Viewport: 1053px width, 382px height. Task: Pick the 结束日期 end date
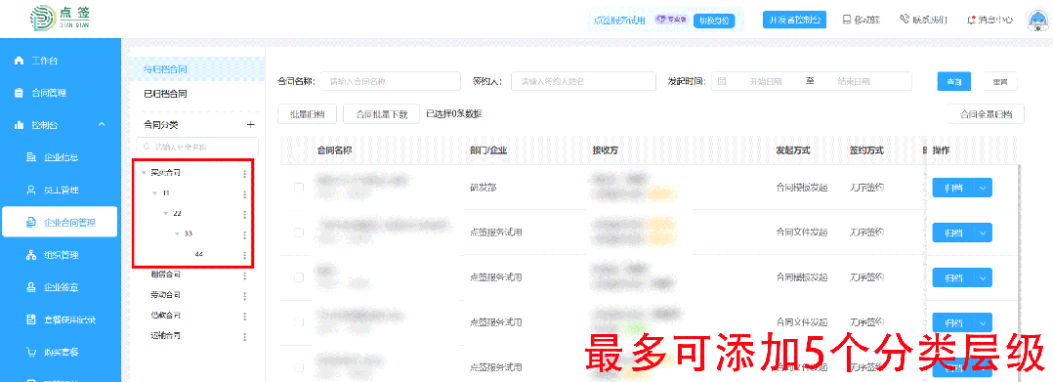[x=854, y=81]
